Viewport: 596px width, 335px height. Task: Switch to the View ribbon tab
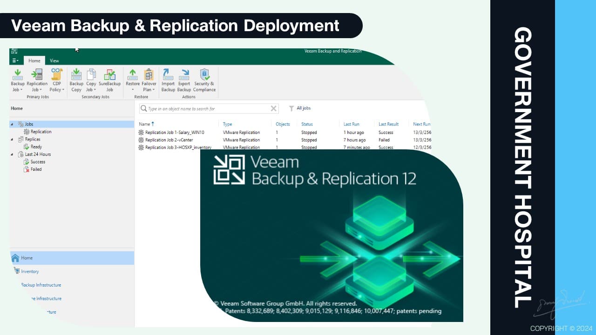coord(54,60)
